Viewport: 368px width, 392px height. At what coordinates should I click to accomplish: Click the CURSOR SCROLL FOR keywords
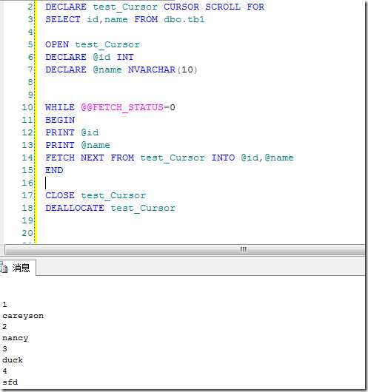click(x=214, y=7)
